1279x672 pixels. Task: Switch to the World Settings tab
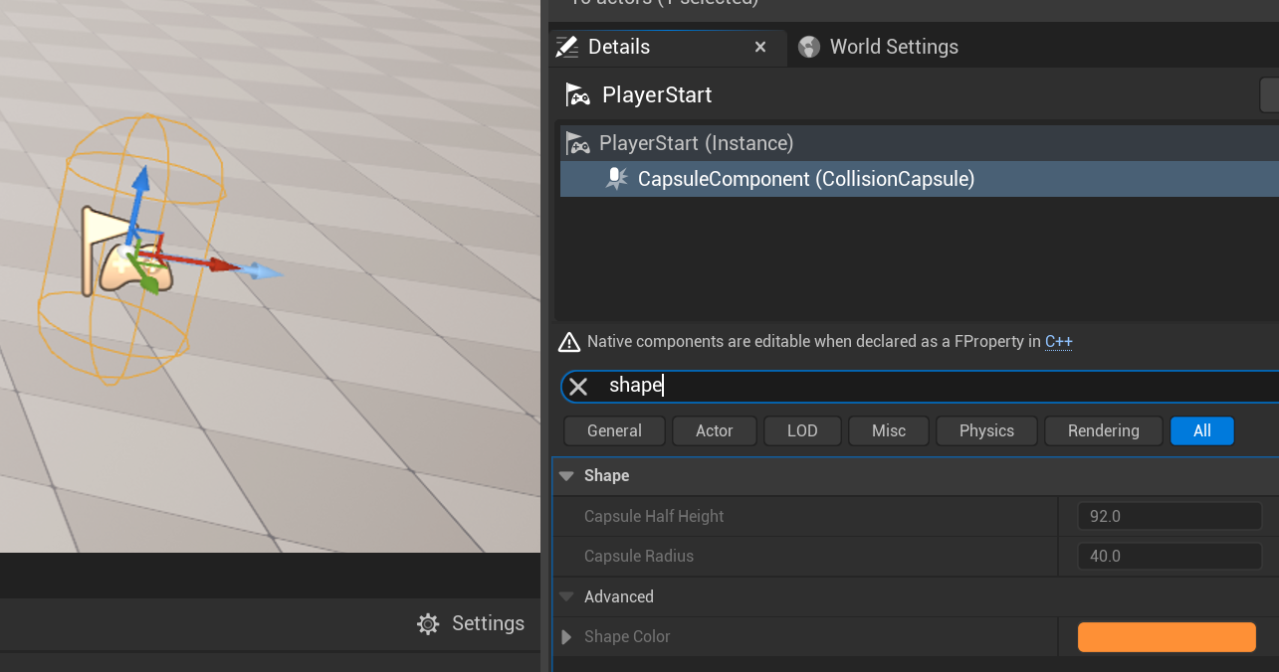[x=893, y=47]
